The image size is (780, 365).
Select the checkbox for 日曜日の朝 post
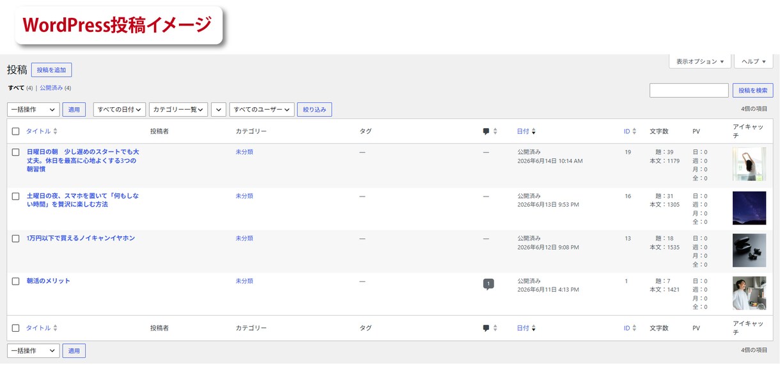click(16, 153)
